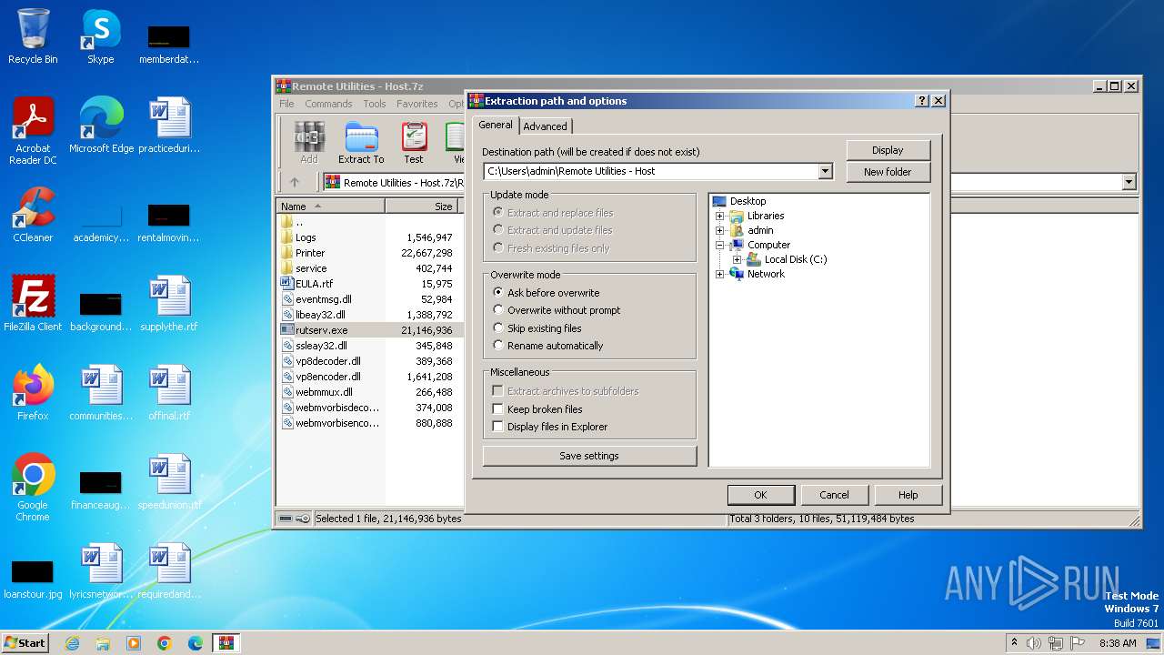Open Commands menu in WinRAR
Image resolution: width=1164 pixels, height=655 pixels.
click(328, 104)
